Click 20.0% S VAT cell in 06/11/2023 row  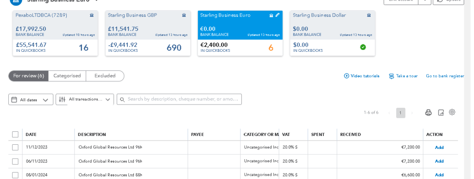[290, 161]
